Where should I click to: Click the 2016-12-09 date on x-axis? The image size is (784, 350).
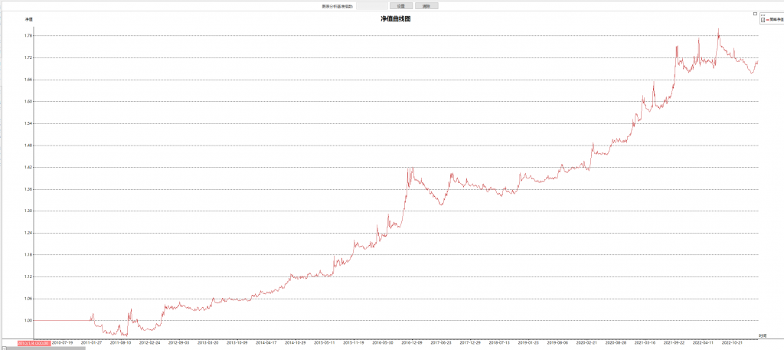[413, 343]
